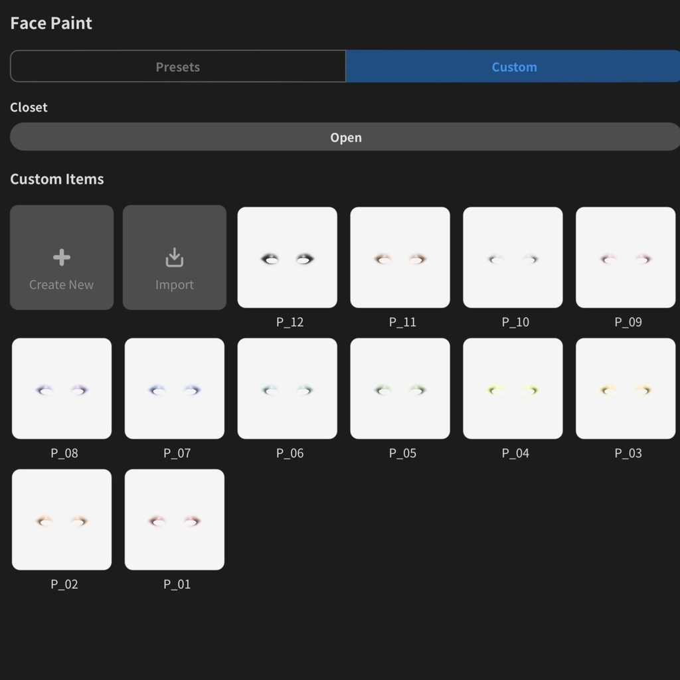Apply the P_06 teal face paint
This screenshot has height=680, width=680.
pos(287,388)
